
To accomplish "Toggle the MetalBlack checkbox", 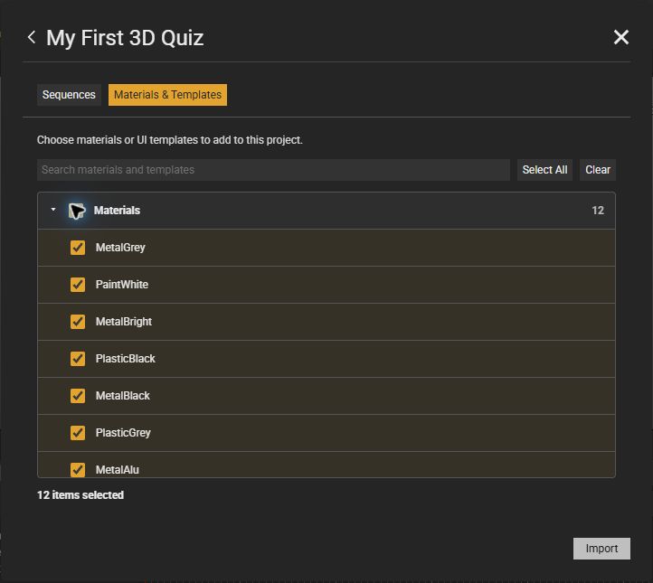I will point(78,396).
